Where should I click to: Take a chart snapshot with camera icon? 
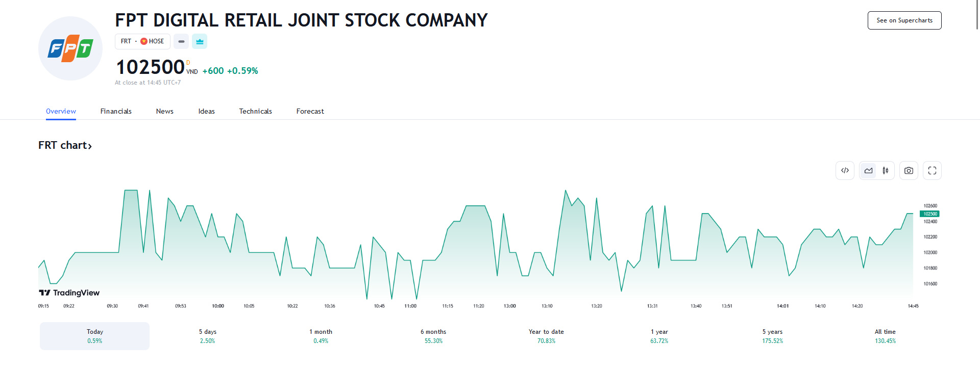(909, 171)
